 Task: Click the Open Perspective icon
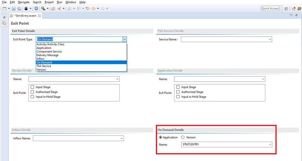pos(286,8)
